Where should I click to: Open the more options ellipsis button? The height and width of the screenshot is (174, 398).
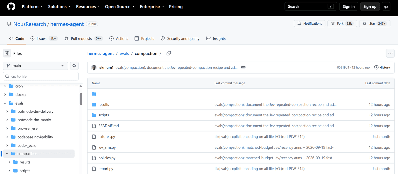[390, 53]
